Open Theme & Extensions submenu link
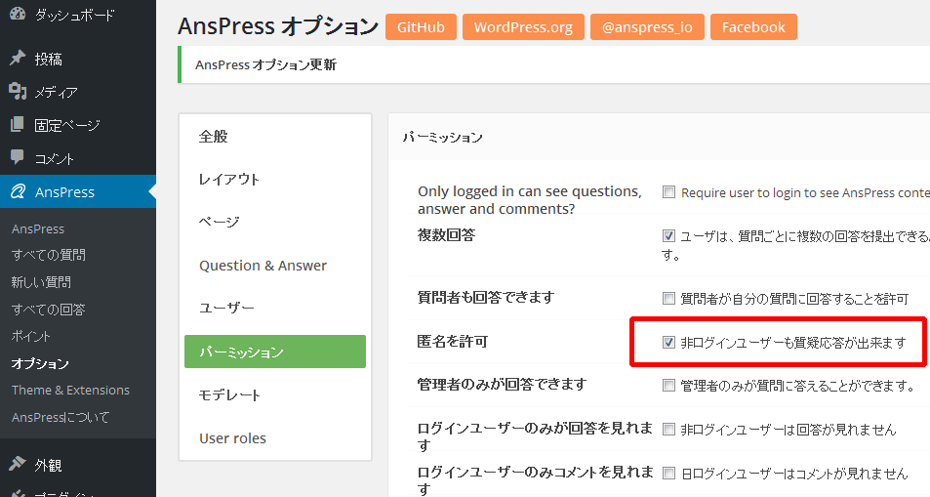The image size is (930, 497). coord(70,391)
